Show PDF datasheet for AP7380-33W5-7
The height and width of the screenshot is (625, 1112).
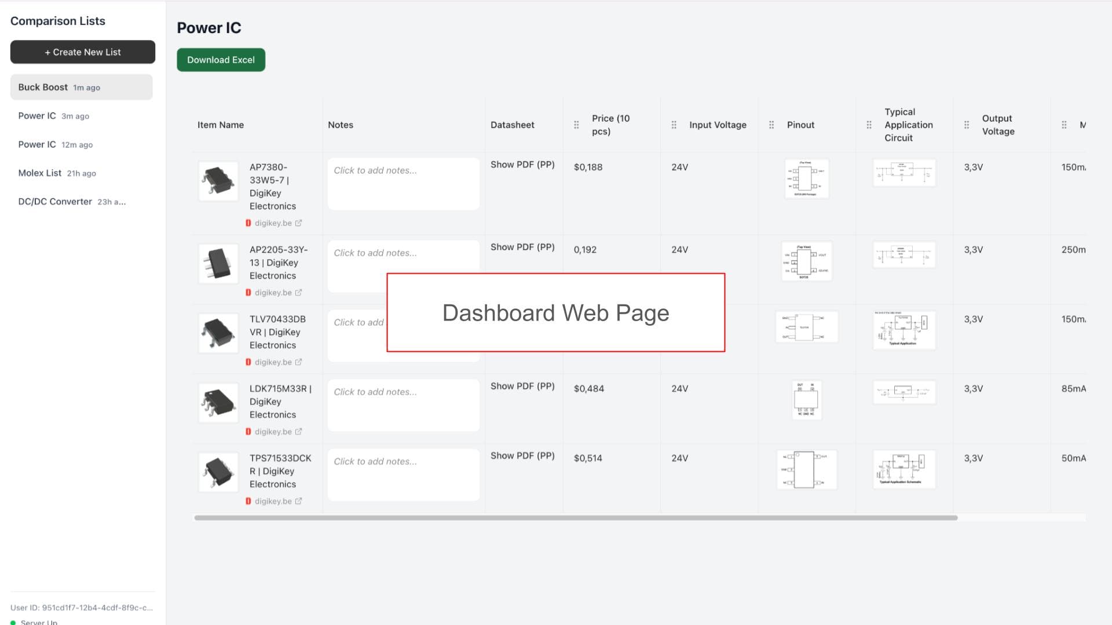click(522, 165)
